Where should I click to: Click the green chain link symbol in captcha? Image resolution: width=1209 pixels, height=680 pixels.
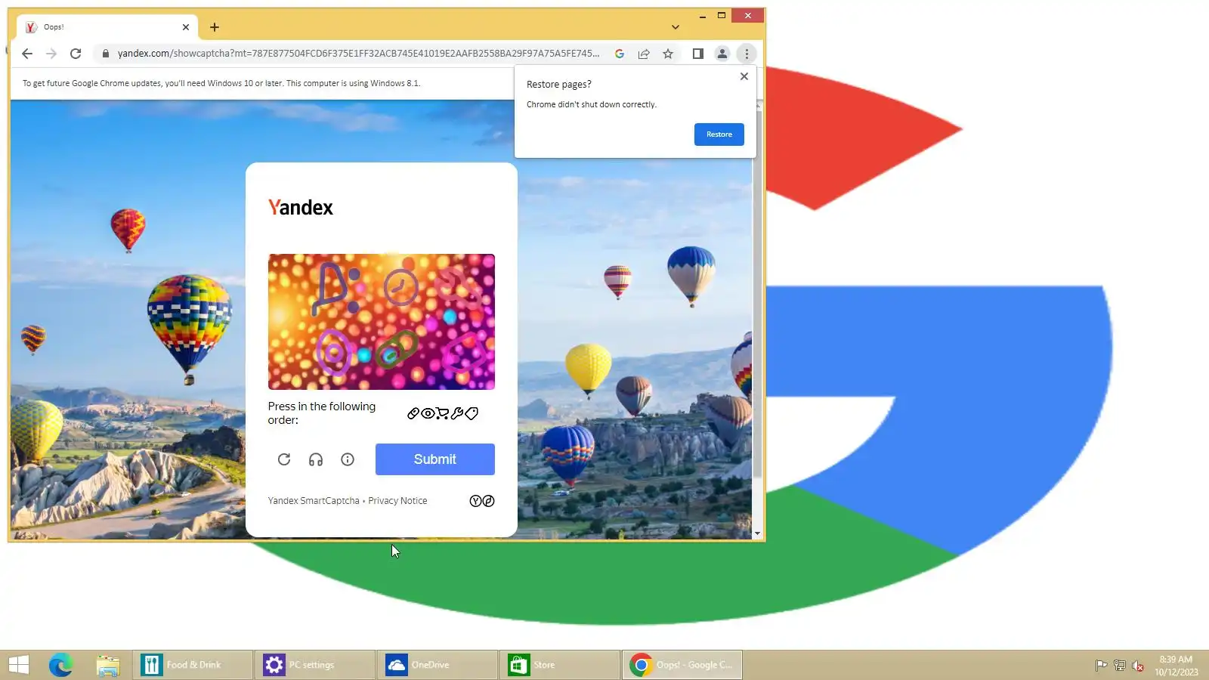point(397,349)
